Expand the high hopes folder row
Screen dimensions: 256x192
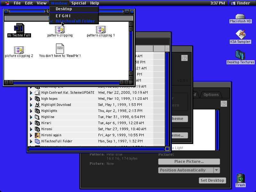pyautogui.click(x=31, y=99)
